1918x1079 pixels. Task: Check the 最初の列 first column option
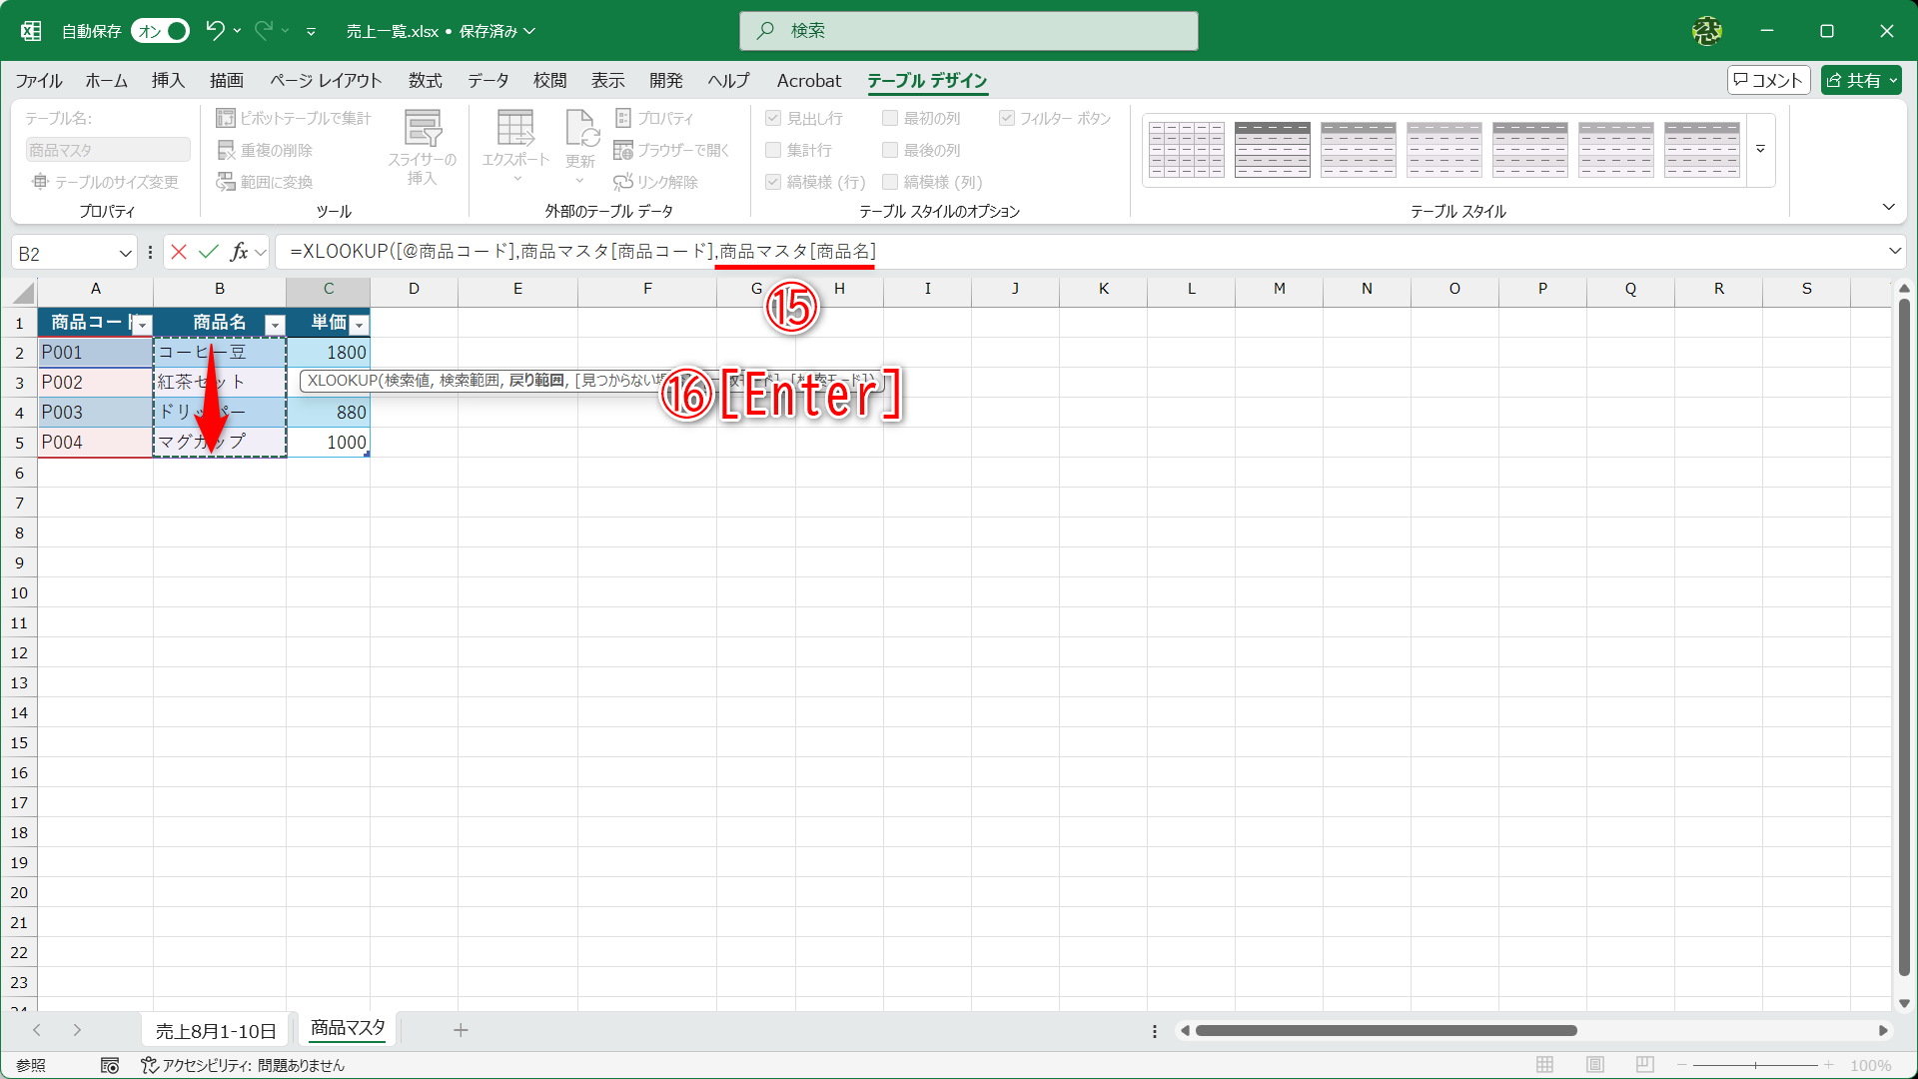890,118
